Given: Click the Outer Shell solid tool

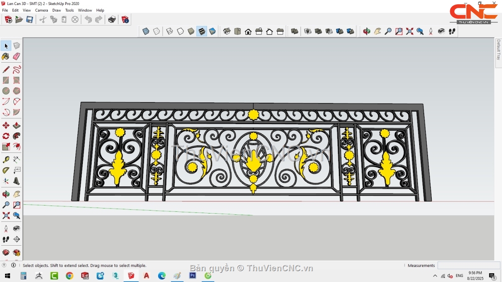Looking at the screenshot, I should tap(295, 31).
